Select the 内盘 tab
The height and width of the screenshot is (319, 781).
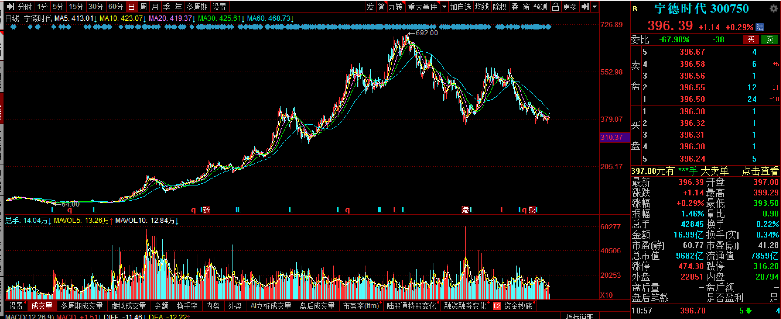click(213, 306)
